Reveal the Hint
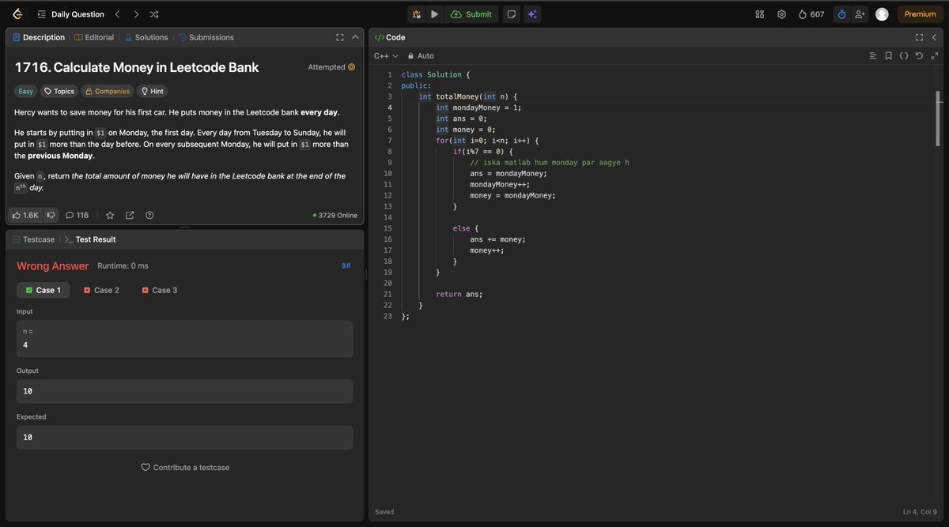Image resolution: width=949 pixels, height=527 pixels. (152, 91)
